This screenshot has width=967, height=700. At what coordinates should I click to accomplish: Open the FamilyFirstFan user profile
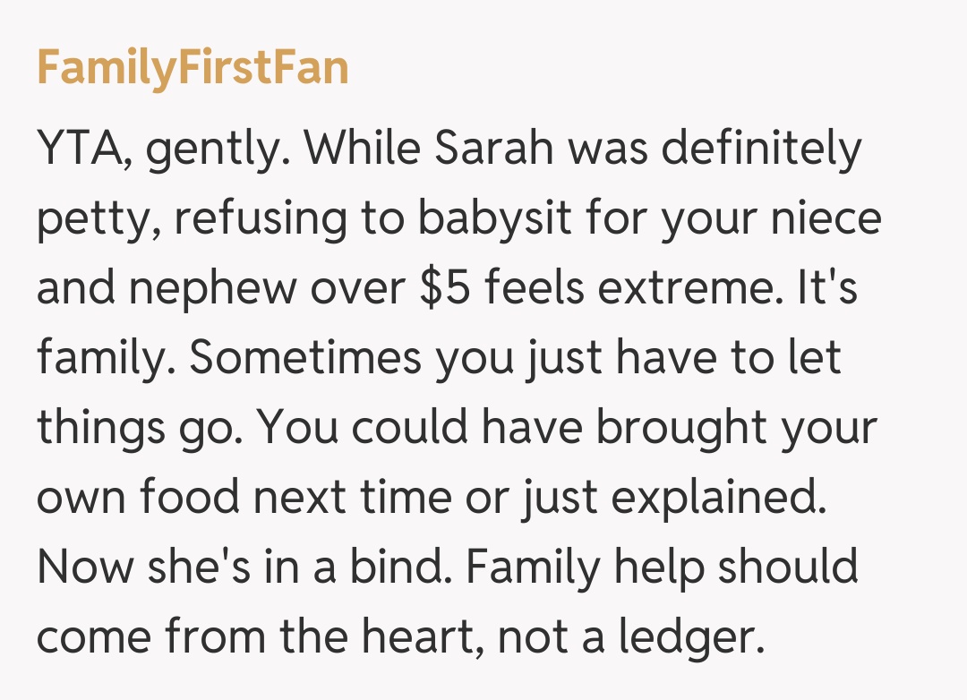192,67
